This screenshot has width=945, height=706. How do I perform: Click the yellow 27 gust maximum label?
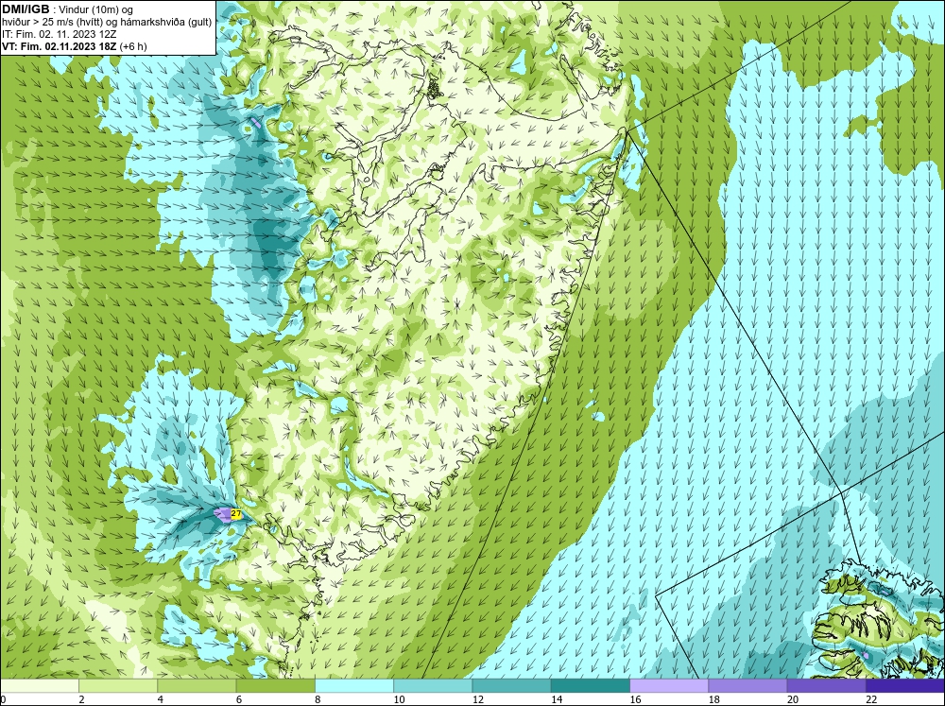click(x=236, y=514)
